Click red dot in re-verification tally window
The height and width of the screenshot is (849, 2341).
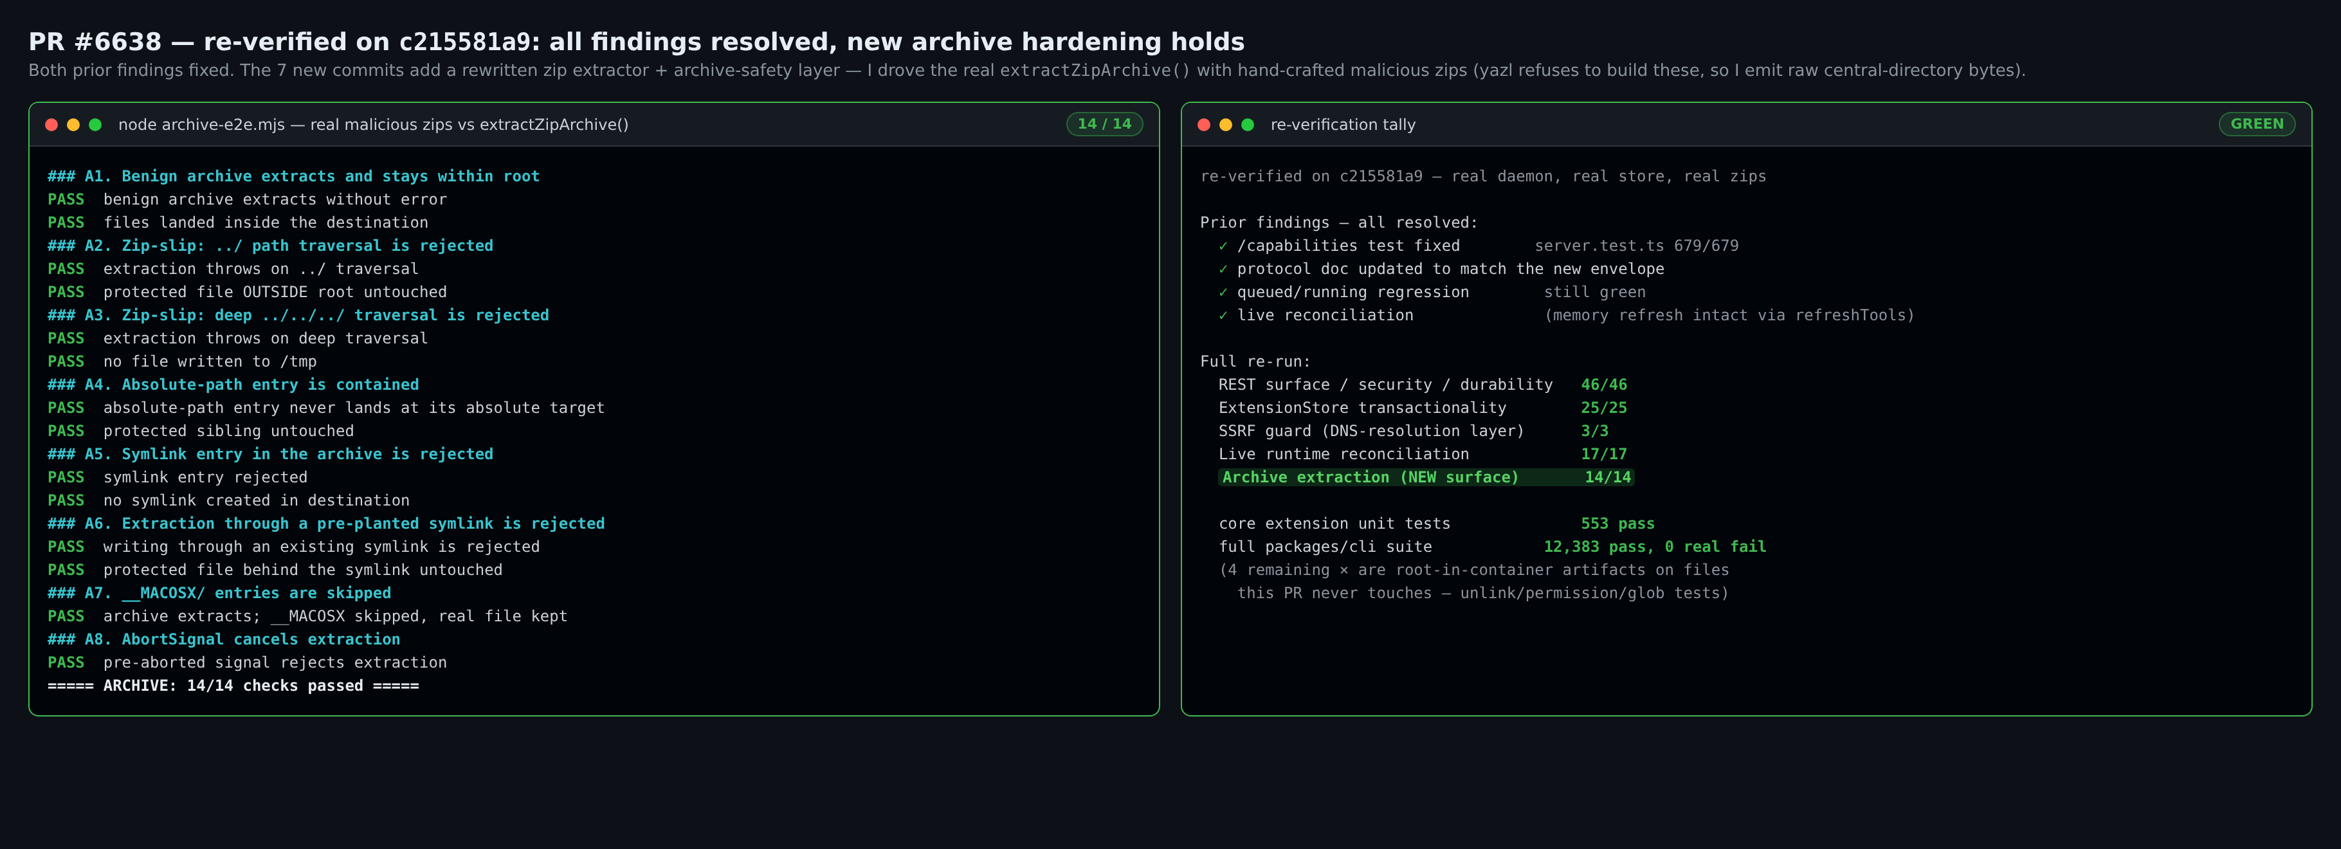pos(1204,125)
